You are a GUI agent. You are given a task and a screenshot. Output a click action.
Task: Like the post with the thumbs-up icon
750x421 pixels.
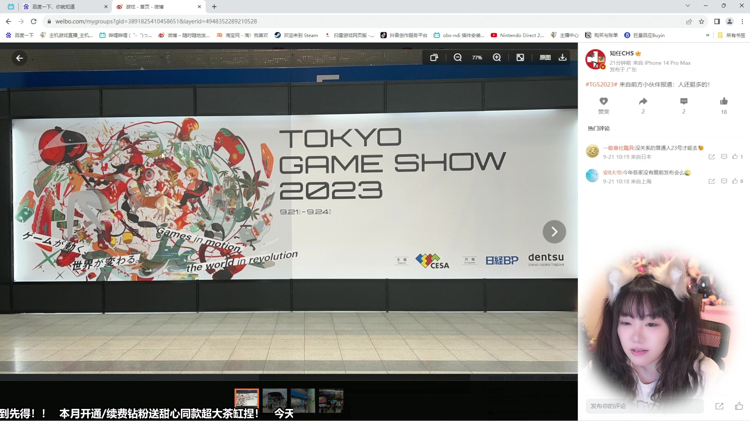pyautogui.click(x=724, y=101)
